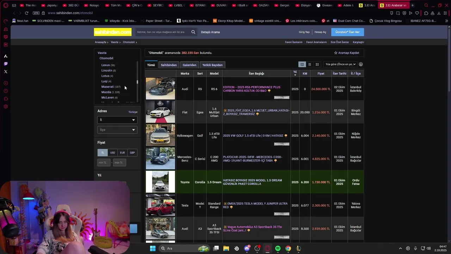The height and width of the screenshot is (254, 451).
Task: Open the İlçe district dropdown
Action: coord(117,130)
